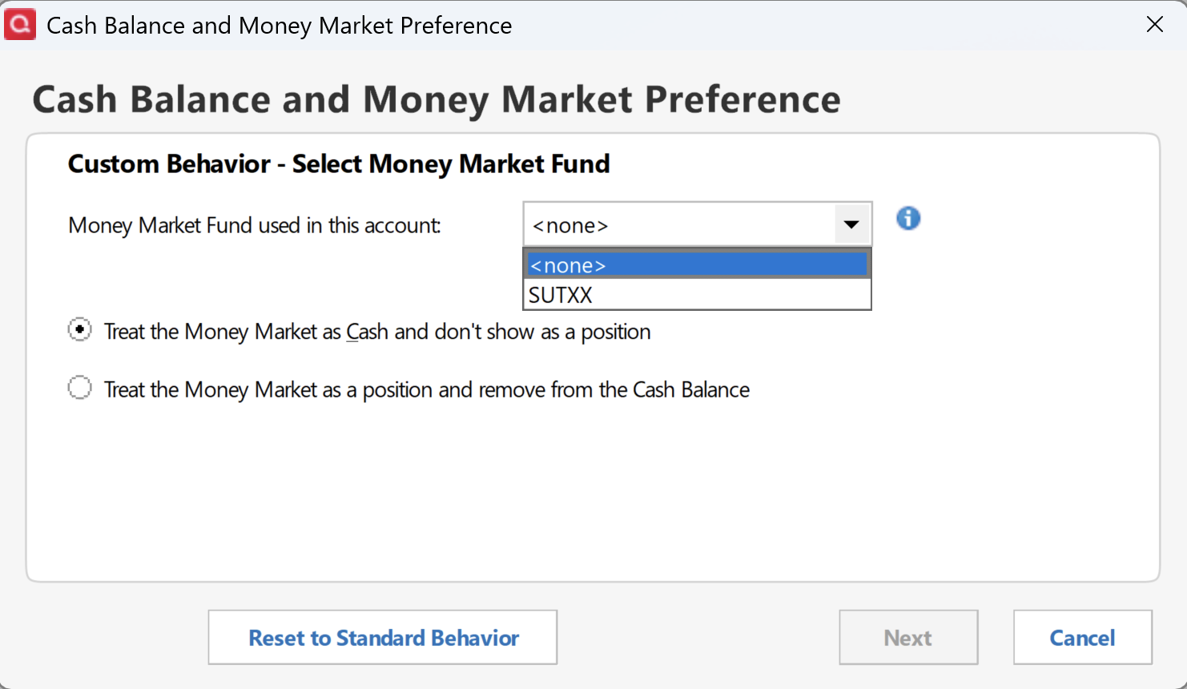The image size is (1187, 689).
Task: Click the fund combo box showing <none>
Action: (x=679, y=224)
